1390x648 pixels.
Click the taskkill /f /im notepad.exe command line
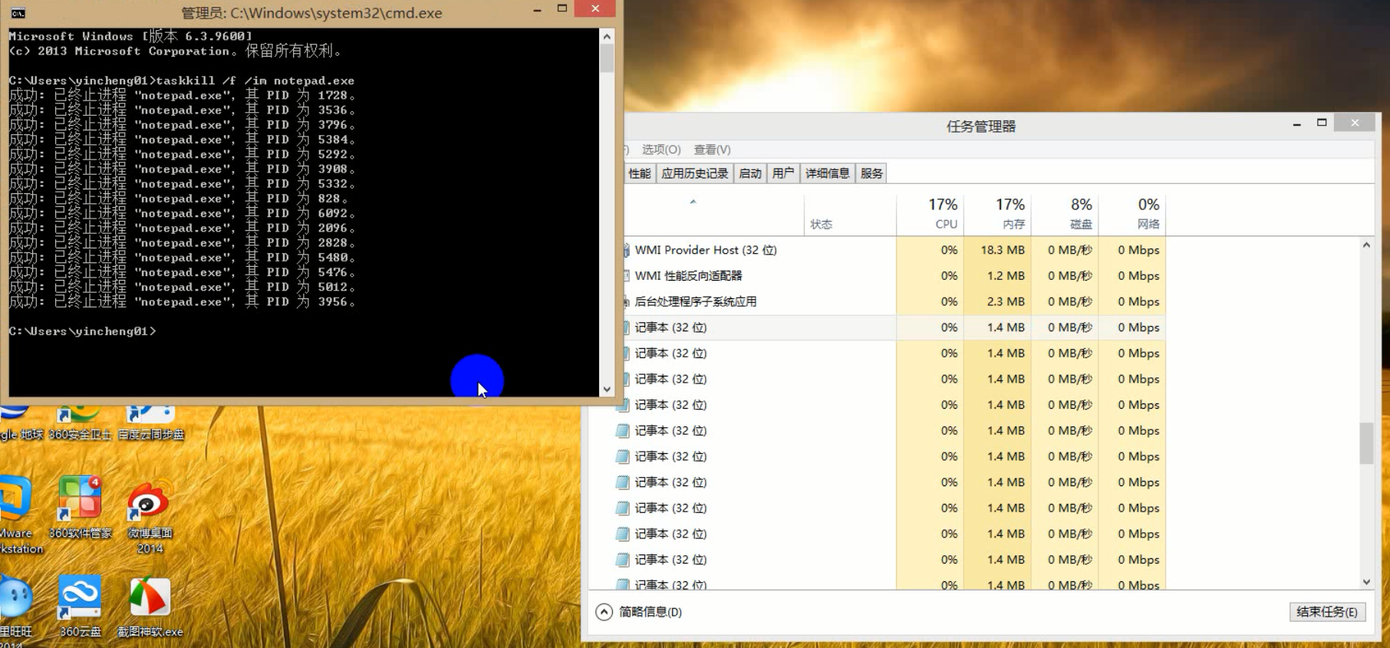[181, 81]
